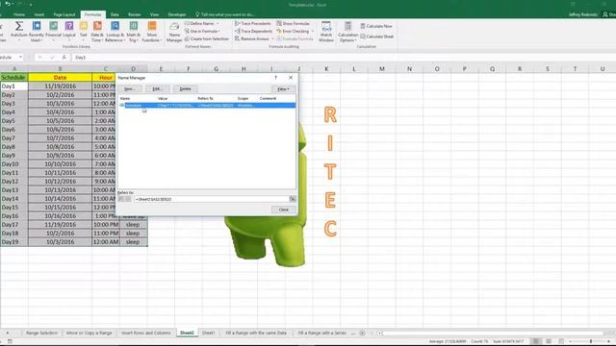This screenshot has width=616, height=346.
Task: Click the Tell me what you want to do box
Action: [x=225, y=14]
